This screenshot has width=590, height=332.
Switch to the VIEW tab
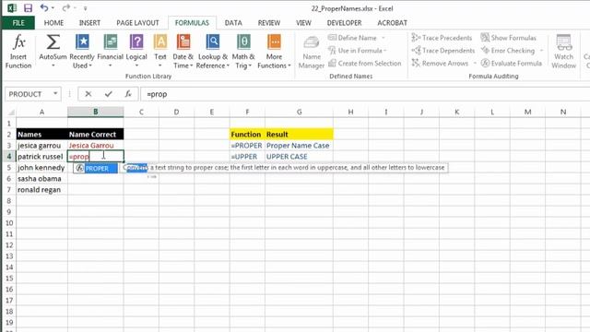point(303,23)
